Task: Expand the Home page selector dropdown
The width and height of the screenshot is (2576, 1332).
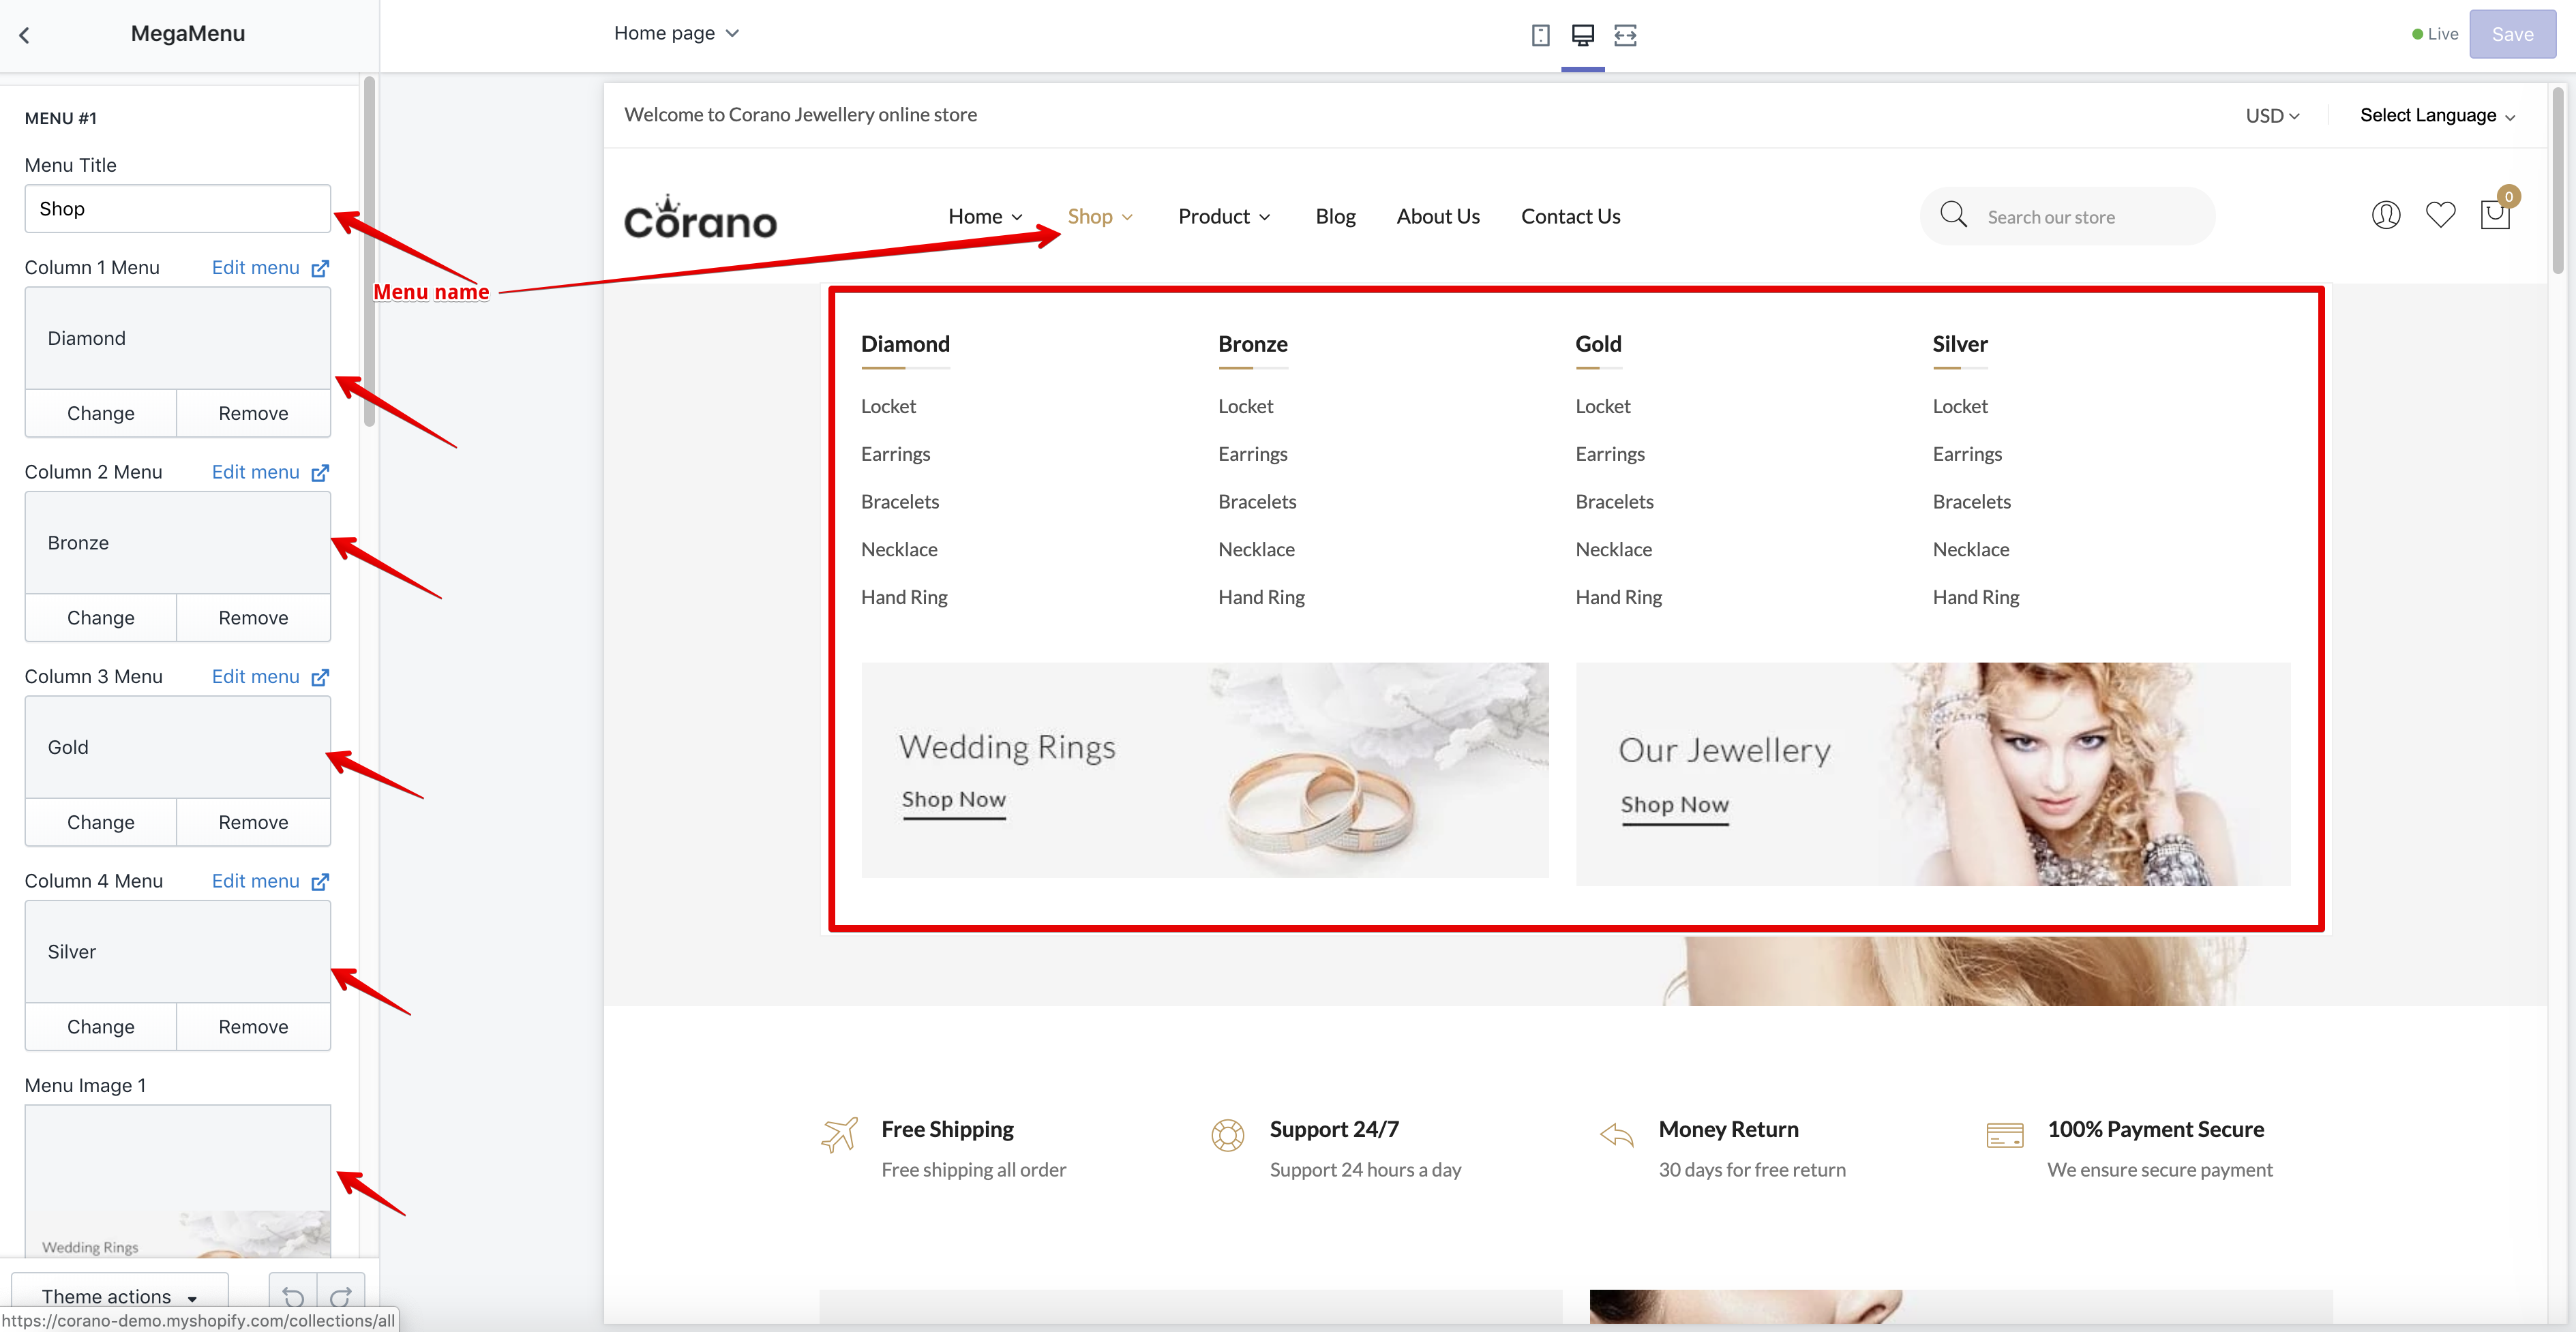Action: pos(676,33)
